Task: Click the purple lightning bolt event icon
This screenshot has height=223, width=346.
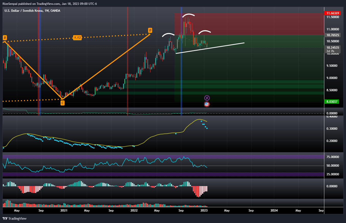Action: point(207,98)
